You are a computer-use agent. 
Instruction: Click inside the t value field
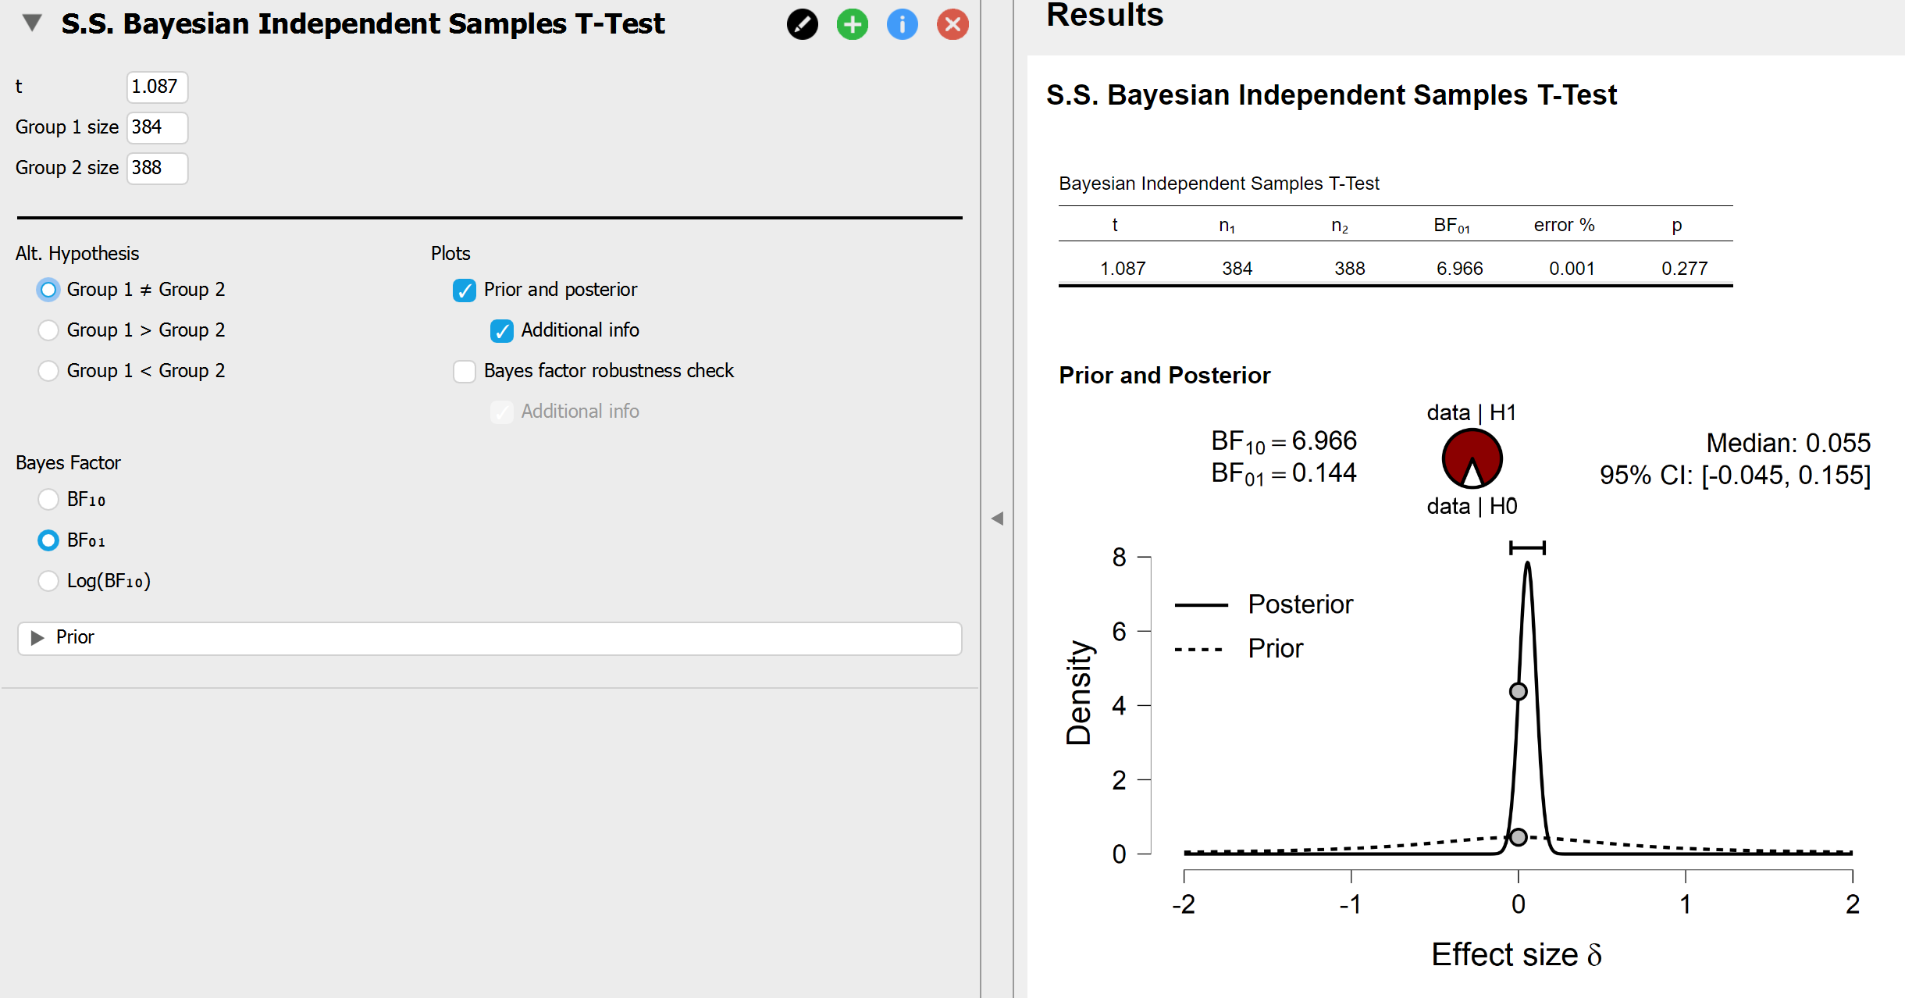tap(156, 87)
